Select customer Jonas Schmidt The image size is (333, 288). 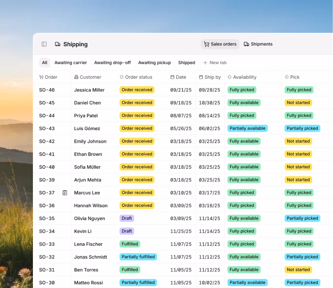click(91, 257)
